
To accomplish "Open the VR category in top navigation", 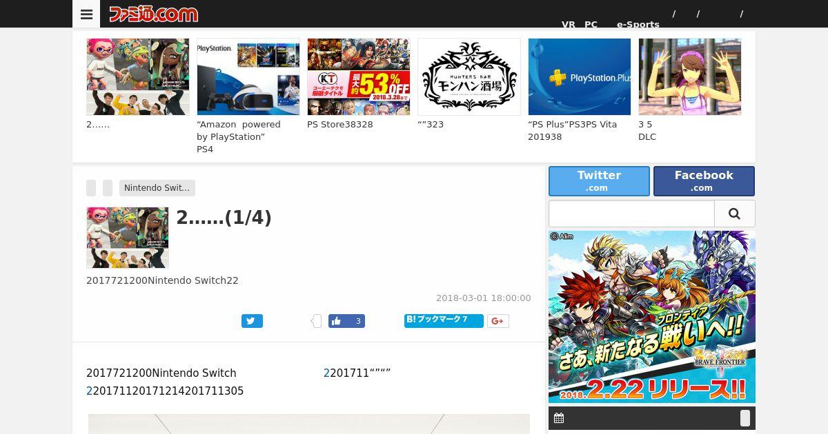I will pos(569,24).
